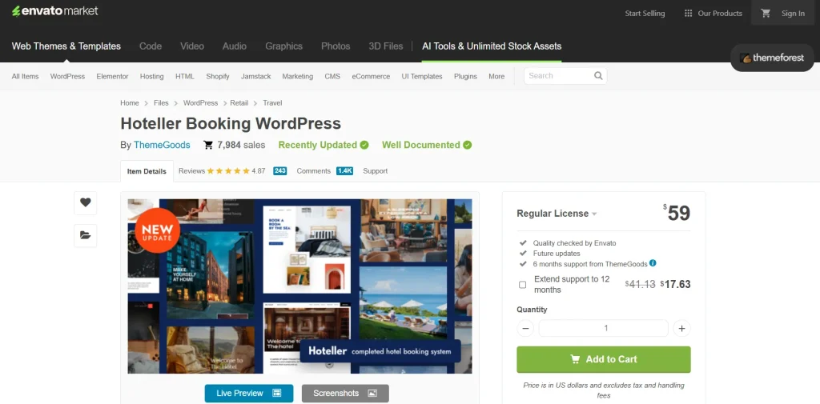The image size is (820, 404).
Task: Click the Envato Market logo
Action: [55, 11]
